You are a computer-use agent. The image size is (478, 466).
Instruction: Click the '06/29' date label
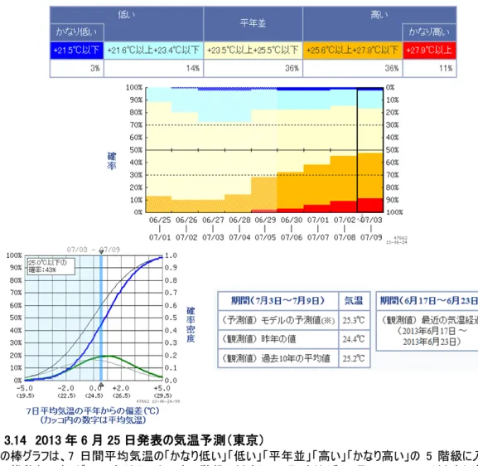[x=265, y=220]
